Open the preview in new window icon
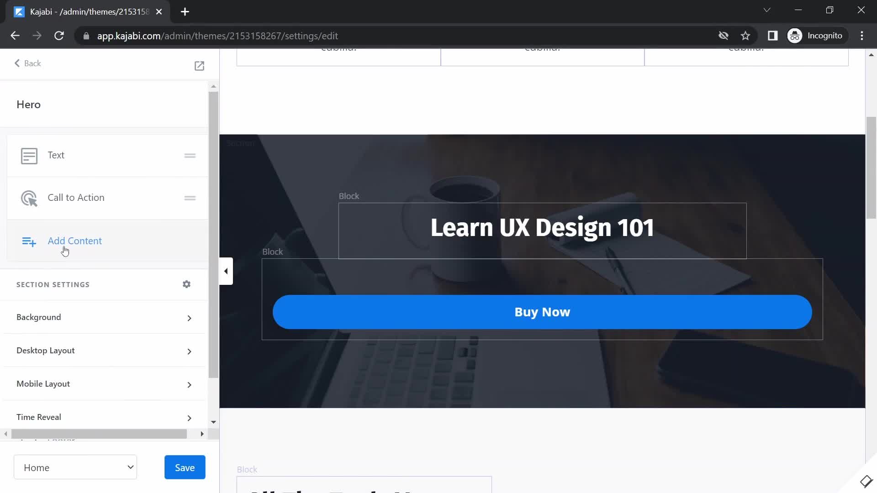The width and height of the screenshot is (877, 493). (x=199, y=66)
